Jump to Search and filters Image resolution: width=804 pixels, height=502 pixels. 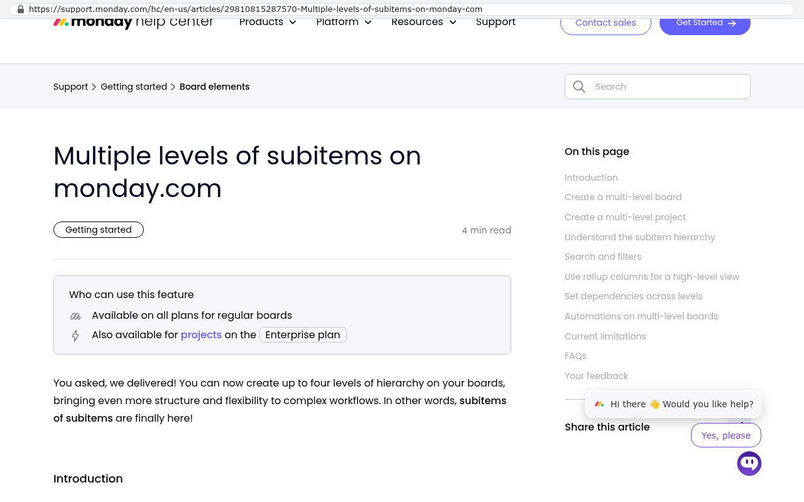point(603,257)
